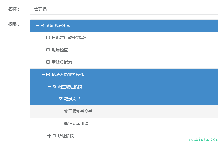The image size is (218, 142).
Task: Check the 物证通知书文书 checkbox
Action: tap(60, 111)
